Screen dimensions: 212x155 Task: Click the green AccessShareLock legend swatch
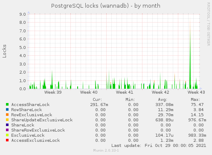7,104
